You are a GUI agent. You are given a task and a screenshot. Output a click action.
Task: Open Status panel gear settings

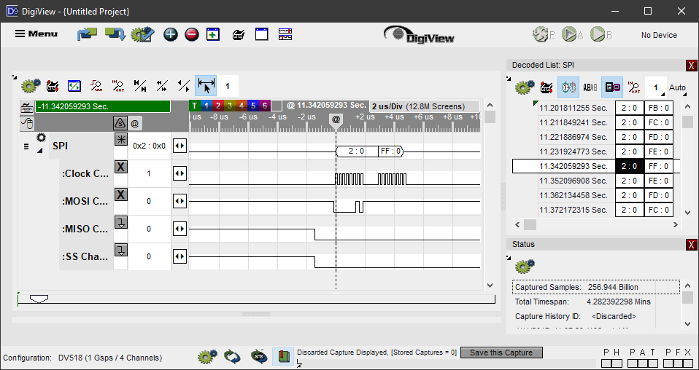525,267
